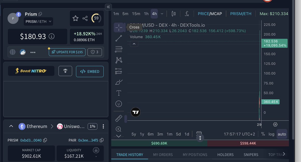Click UPDATE FOR $195 button
This screenshot has width=301, height=162.
67,52
